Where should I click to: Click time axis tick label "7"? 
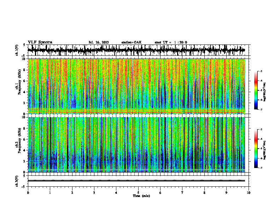coord(182,193)
